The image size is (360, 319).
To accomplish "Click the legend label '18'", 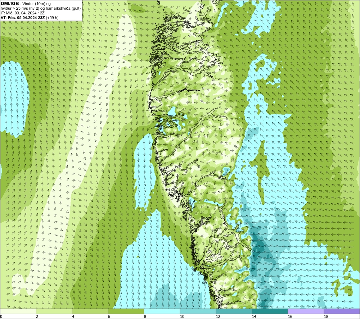I will [326, 317].
